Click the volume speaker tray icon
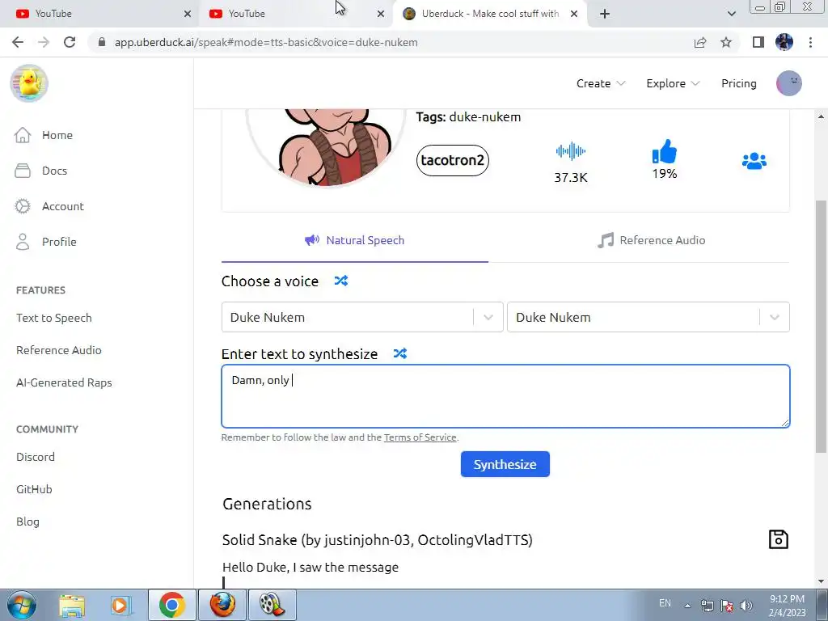828x621 pixels. tap(746, 605)
